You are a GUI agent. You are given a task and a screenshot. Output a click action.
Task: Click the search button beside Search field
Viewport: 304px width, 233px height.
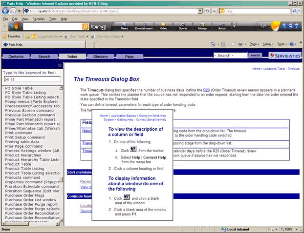pos(255,55)
